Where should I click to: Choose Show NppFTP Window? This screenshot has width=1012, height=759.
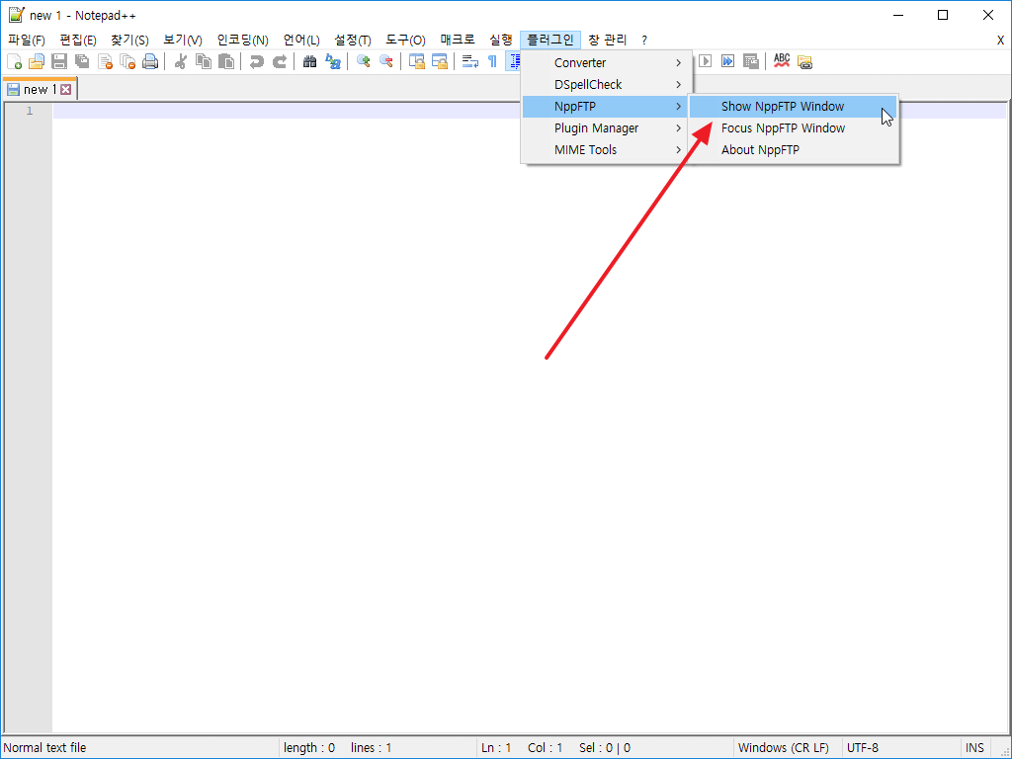pos(794,107)
